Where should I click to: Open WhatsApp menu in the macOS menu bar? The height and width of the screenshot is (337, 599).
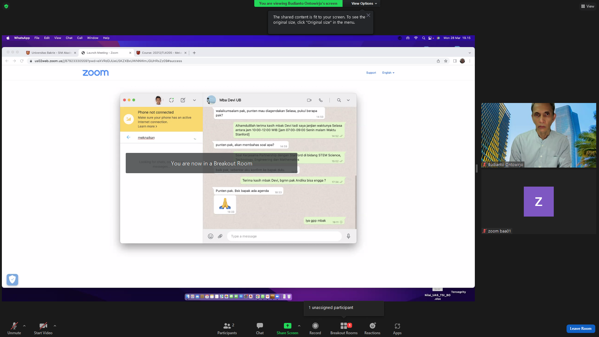[x=22, y=38]
